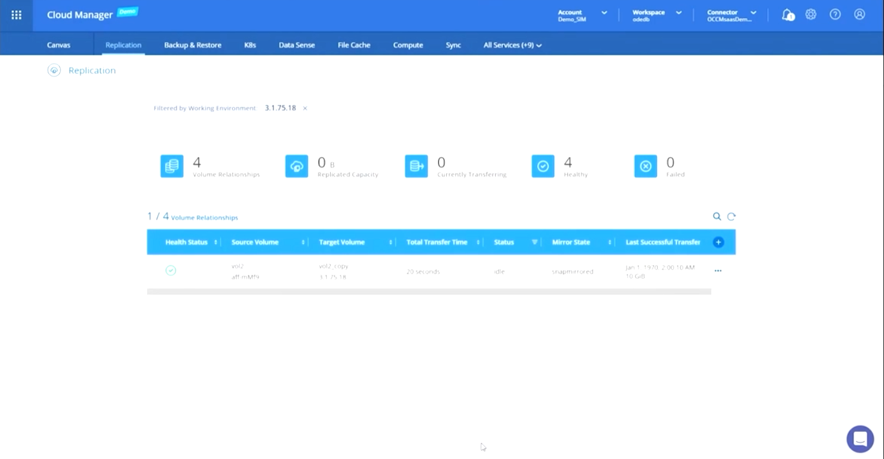Viewport: 884px width, 459px height.
Task: Switch to the File Cache tab
Action: click(354, 45)
